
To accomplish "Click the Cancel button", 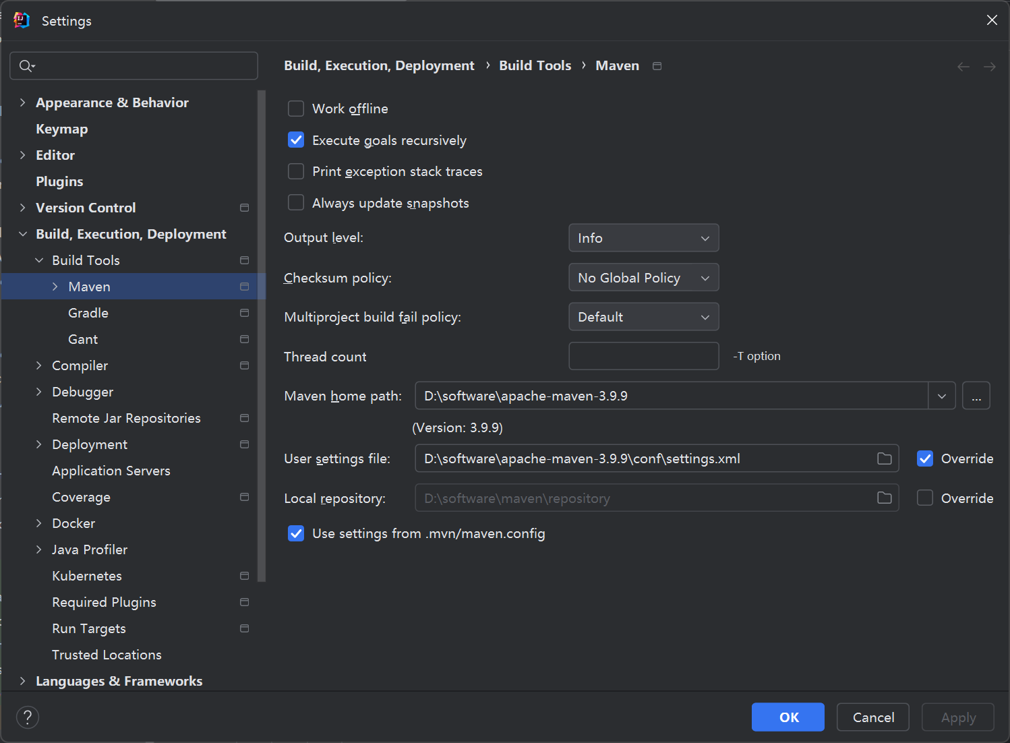I will point(873,717).
